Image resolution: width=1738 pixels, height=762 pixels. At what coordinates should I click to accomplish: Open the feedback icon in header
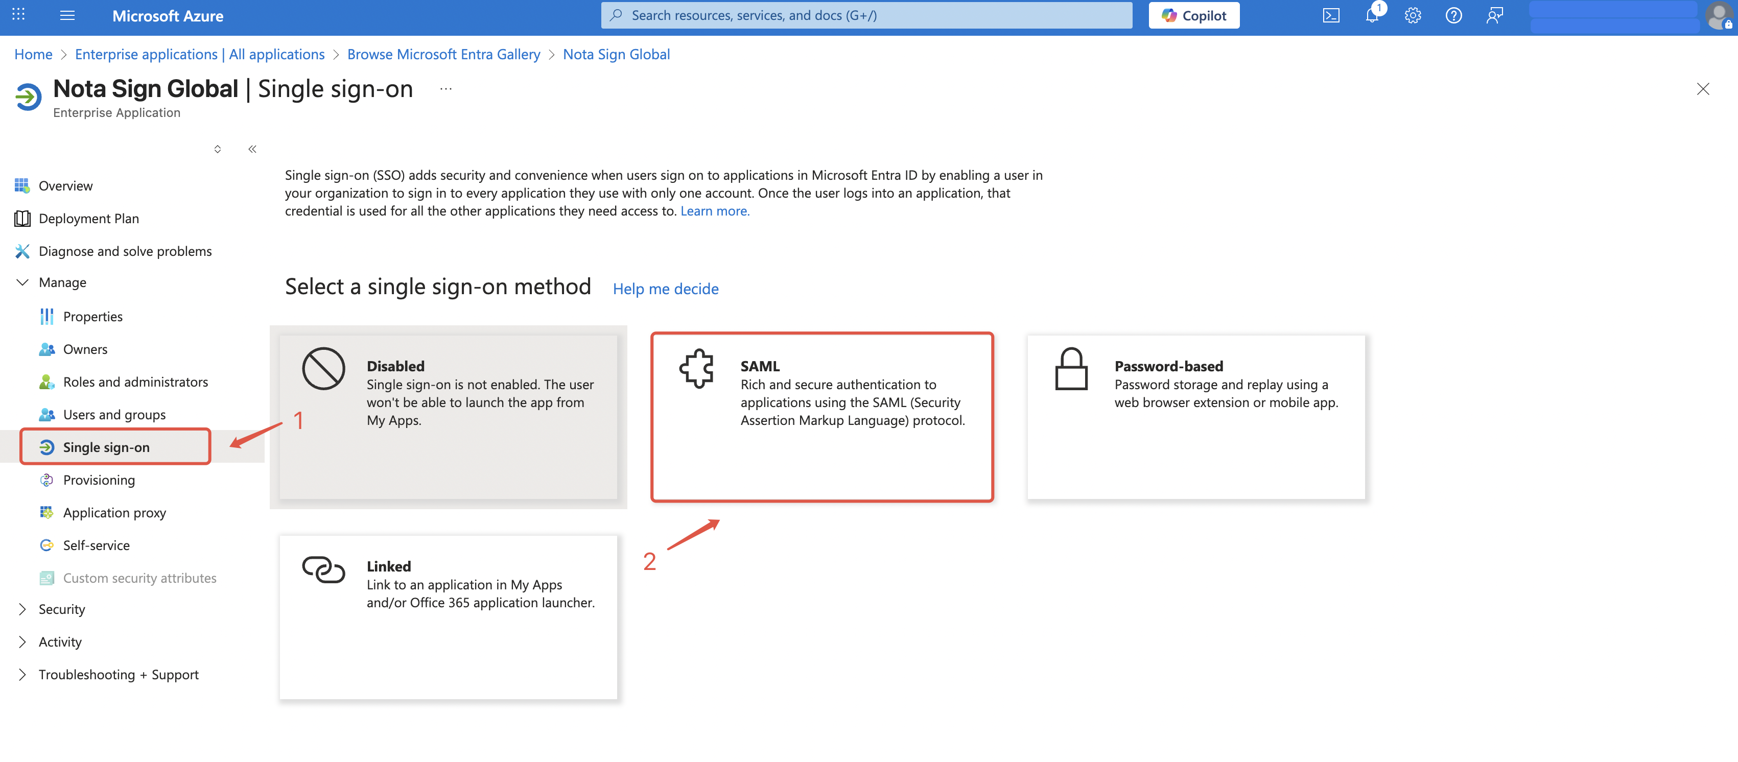[1494, 15]
